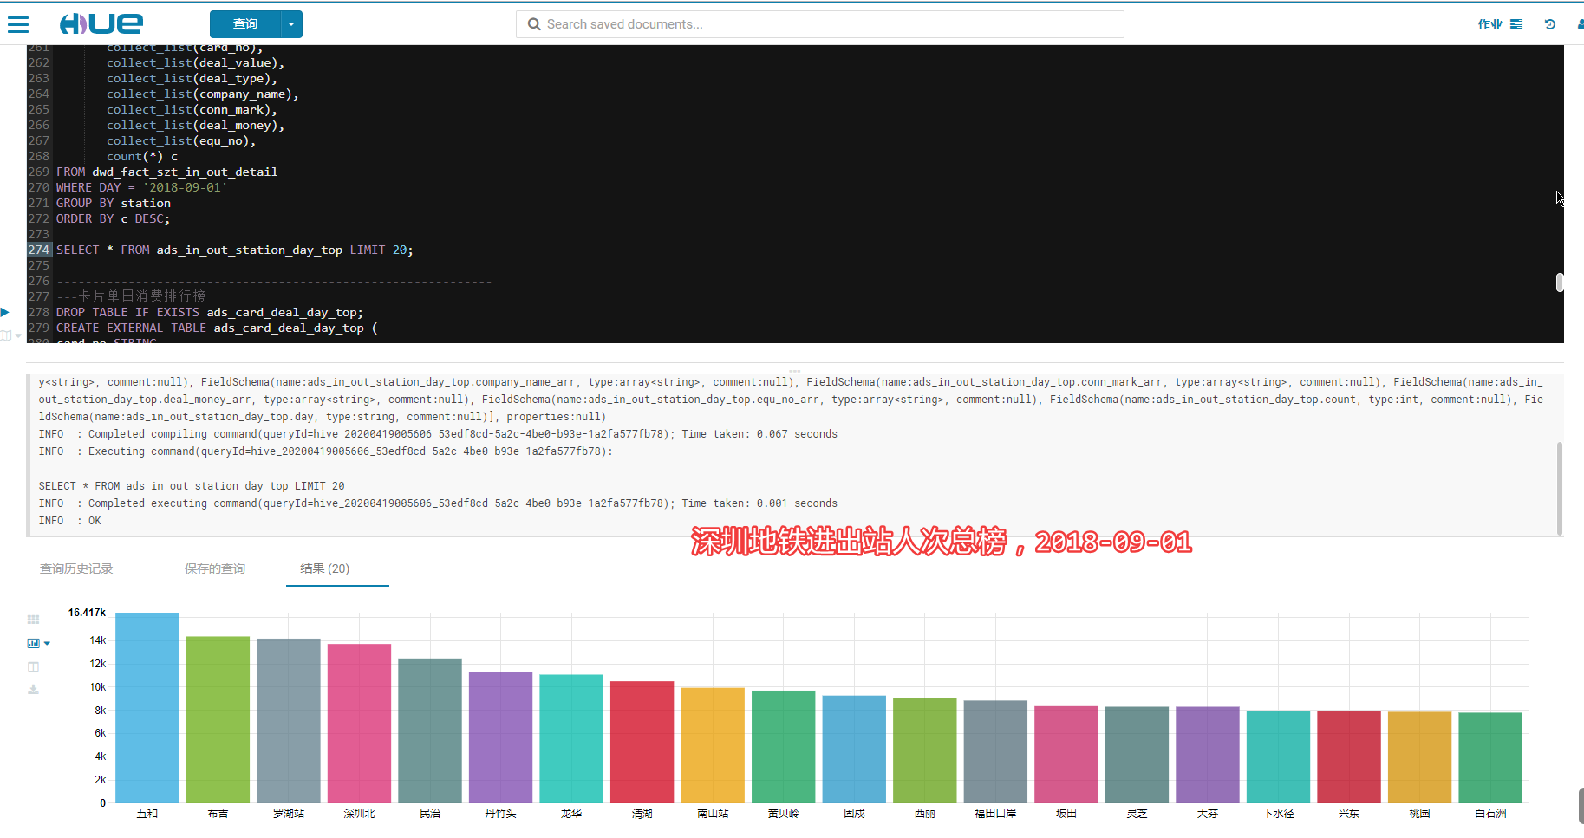
Task: Click the 桃园 orange bar
Action: [1419, 757]
